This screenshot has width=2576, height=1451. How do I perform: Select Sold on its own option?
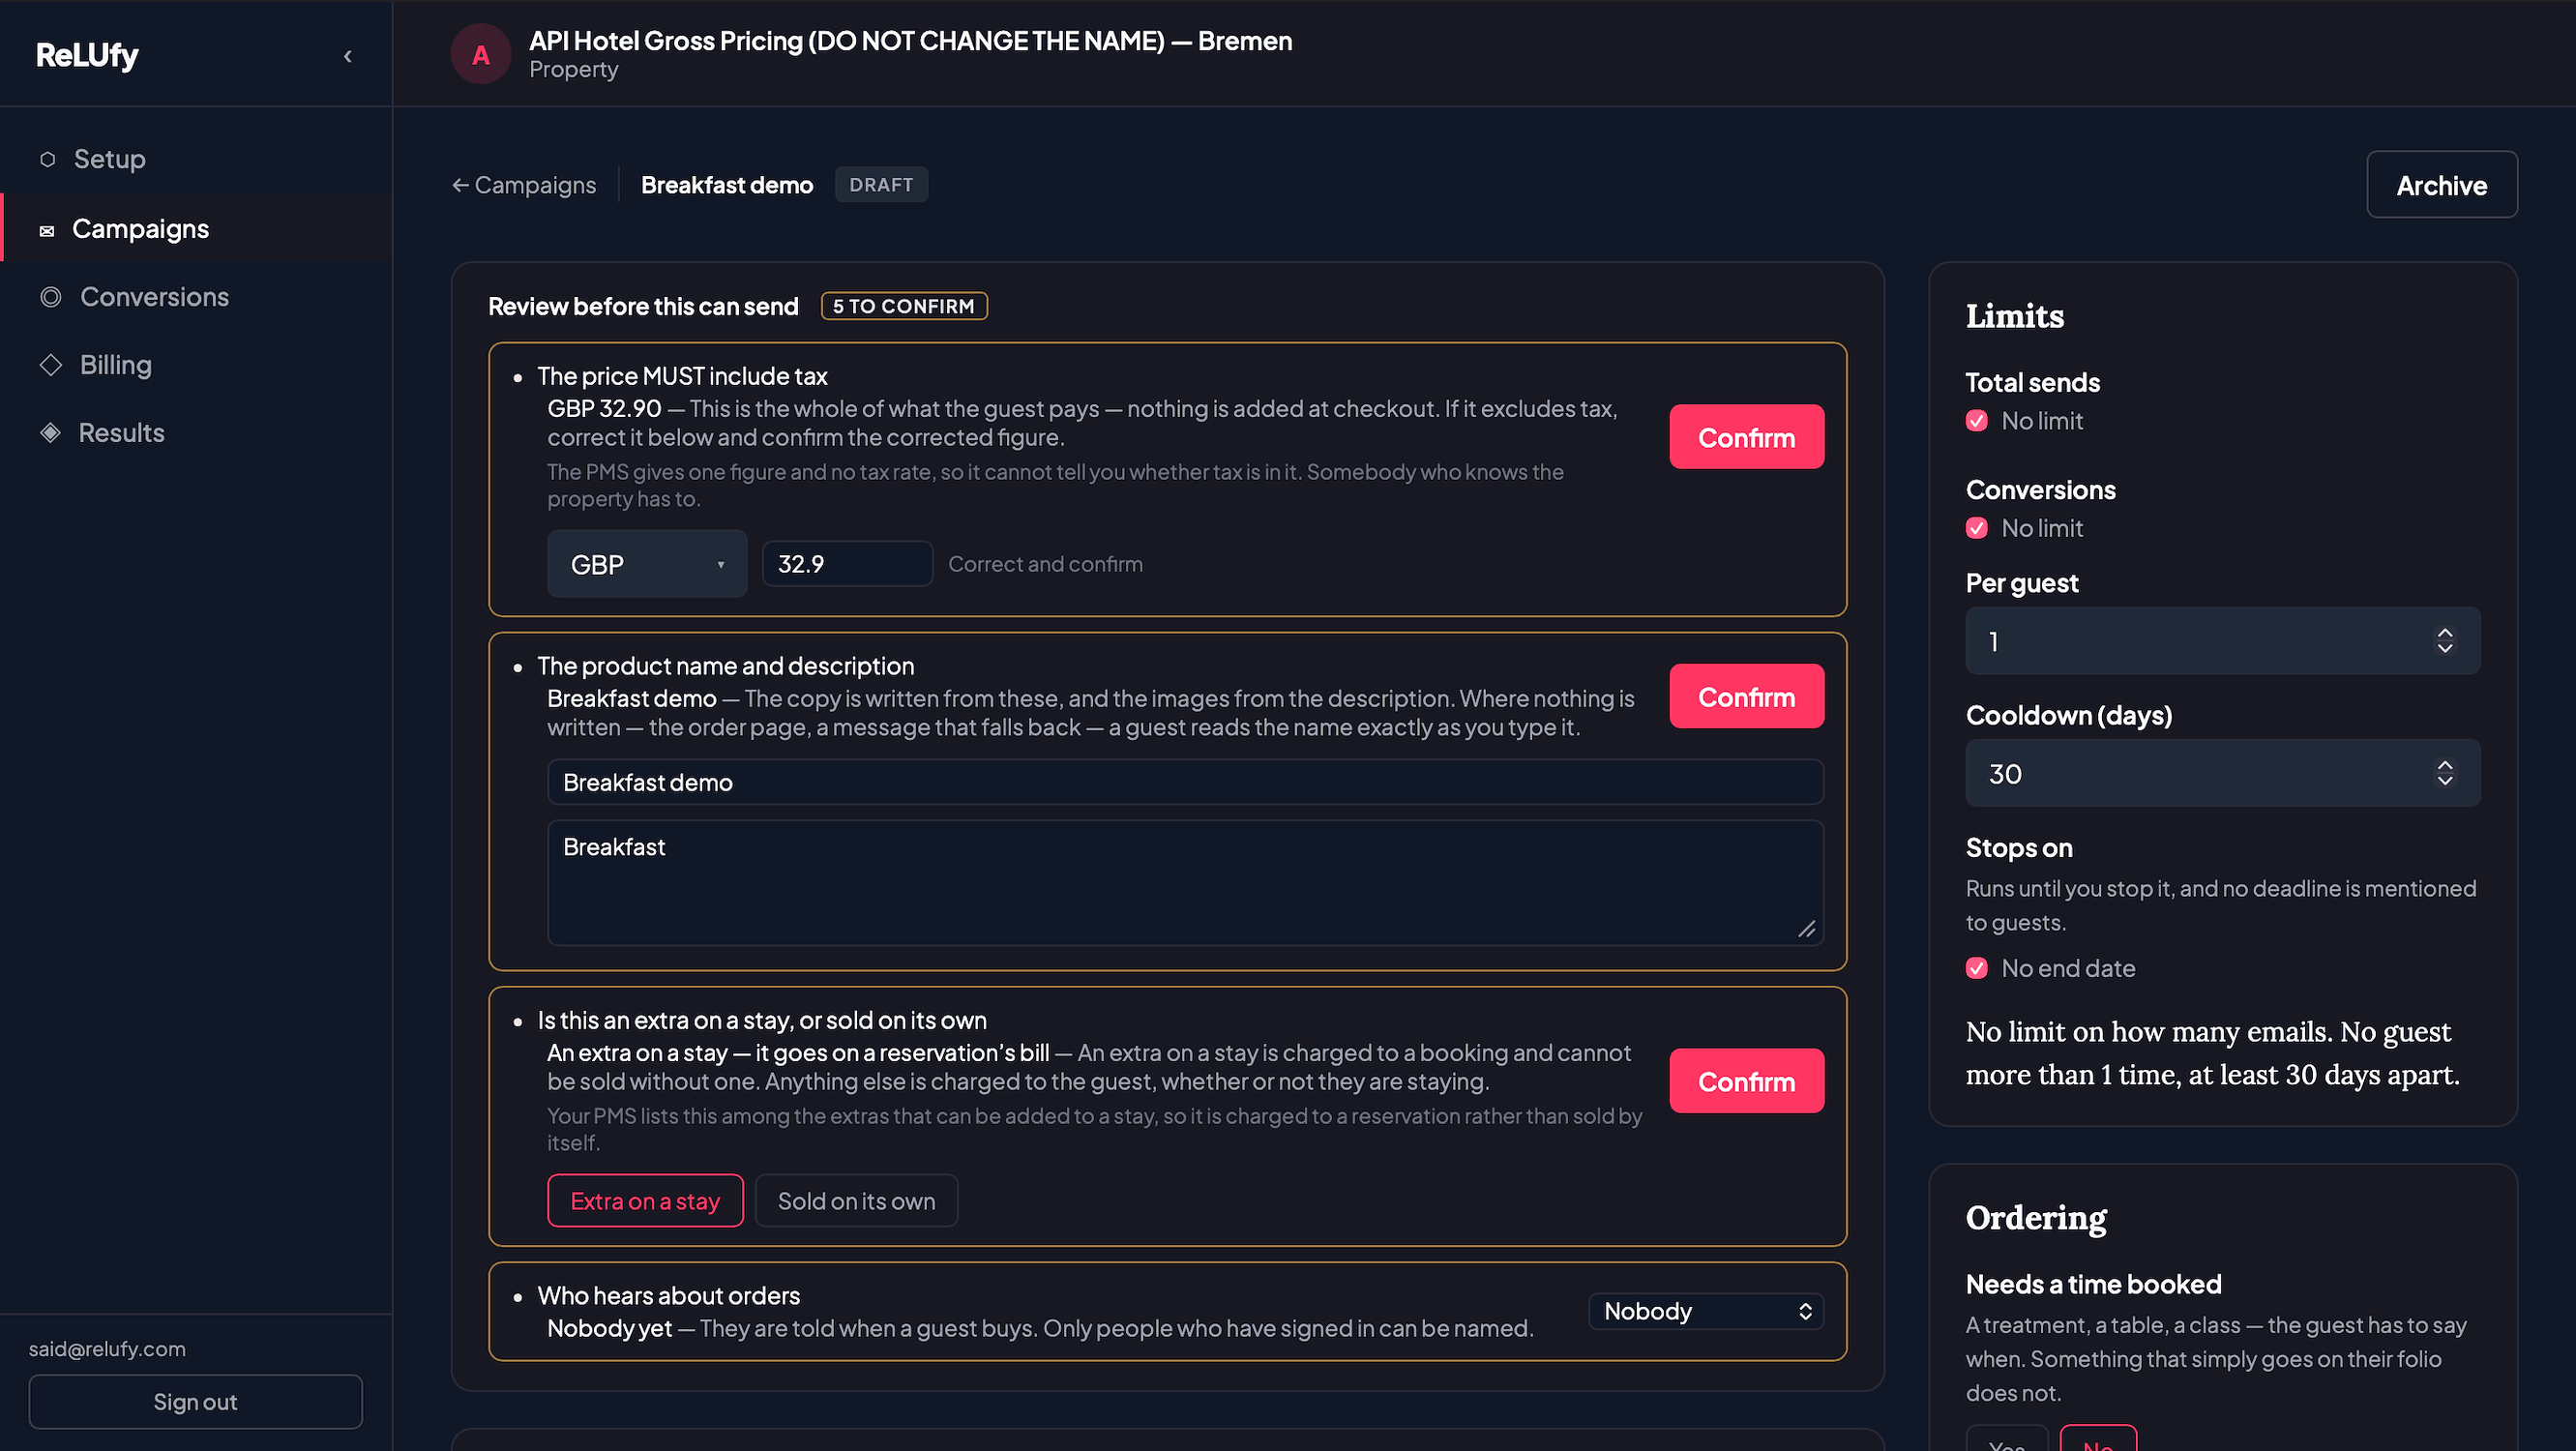(856, 1200)
